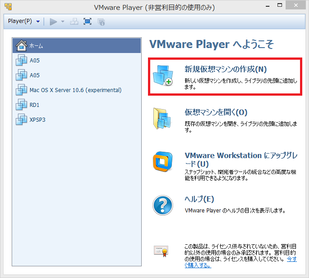Click the house icon beside ホーム
Screen dimensions: 309x278
22,45
